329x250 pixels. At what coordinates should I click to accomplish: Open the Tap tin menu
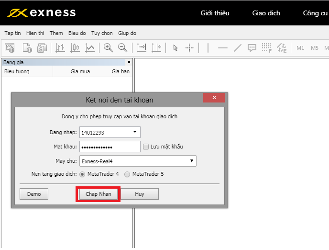[x=13, y=33]
